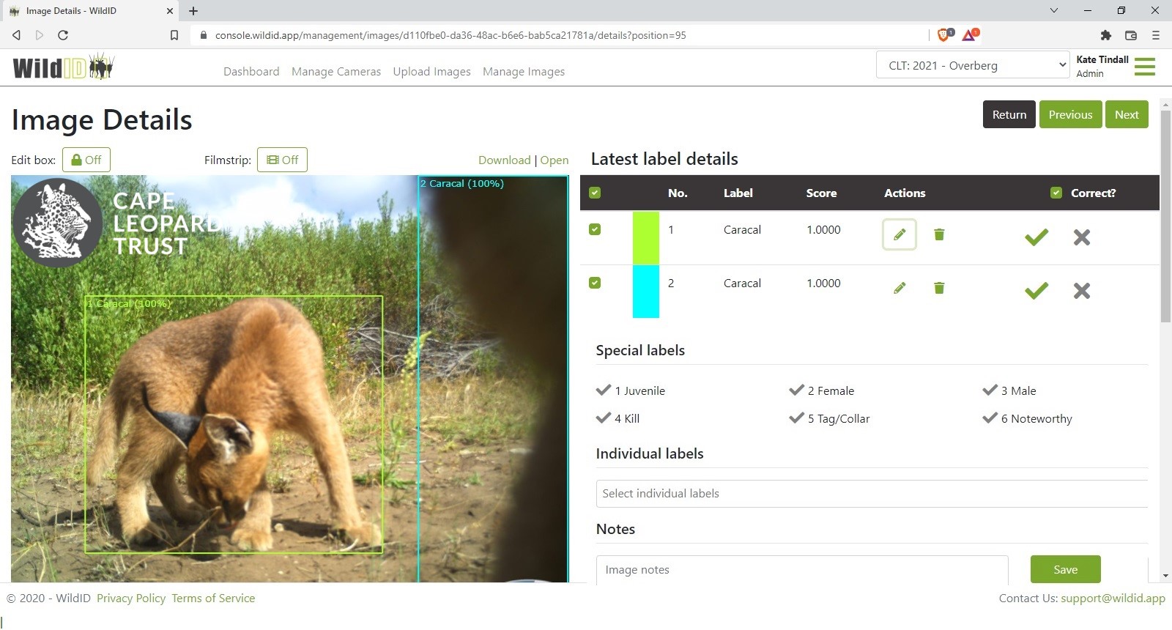Mark label 2 as incorrect with X
This screenshot has height=630, width=1172.
tap(1082, 291)
